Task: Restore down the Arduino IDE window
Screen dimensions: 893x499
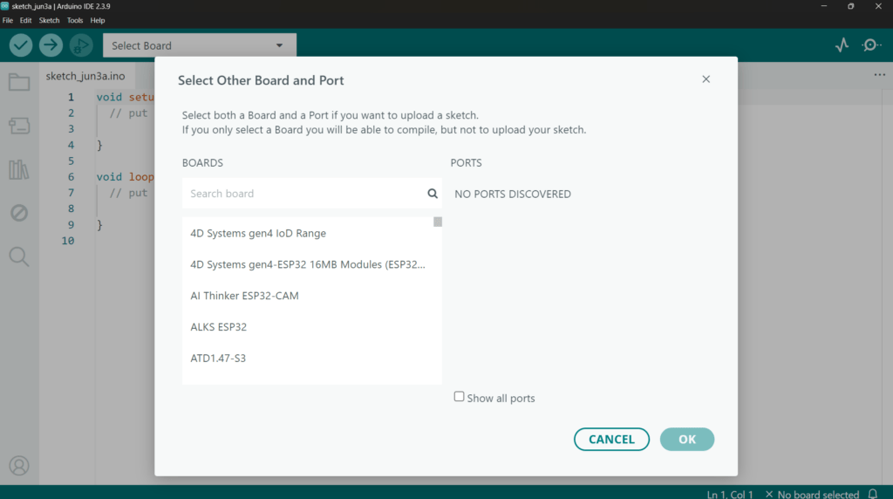Action: coord(851,6)
